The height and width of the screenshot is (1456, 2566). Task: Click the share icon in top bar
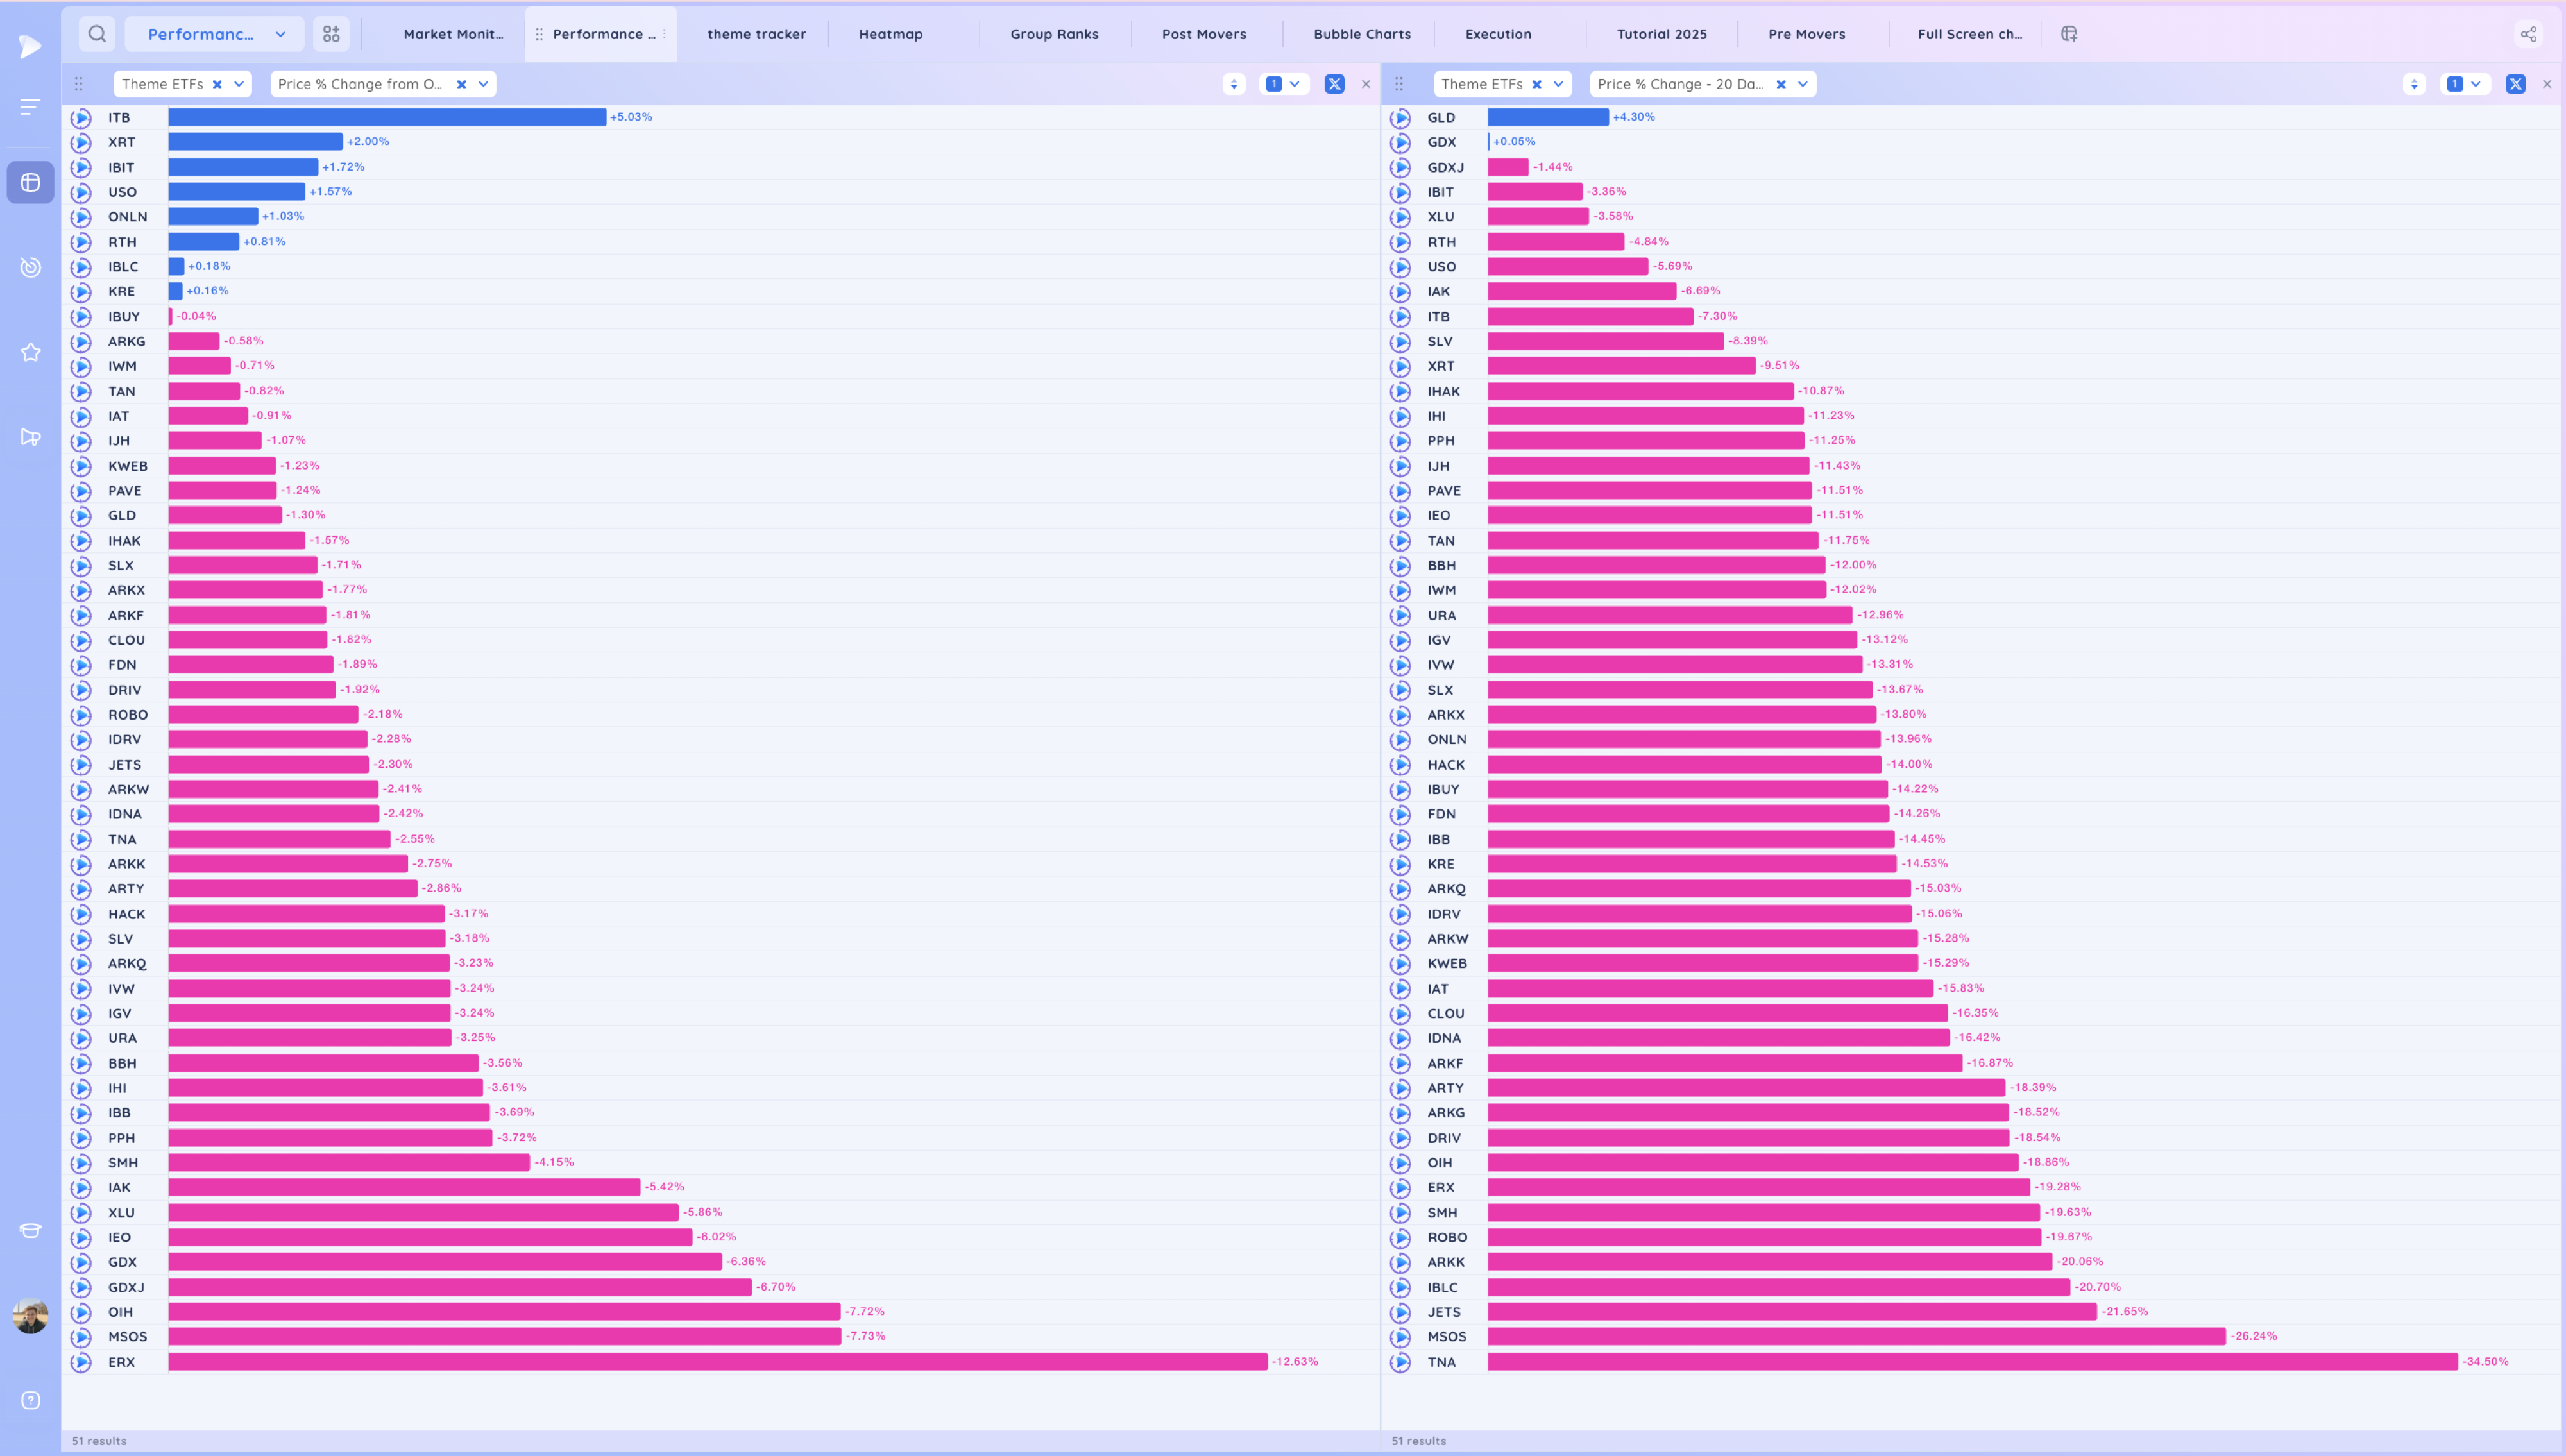[x=2528, y=34]
